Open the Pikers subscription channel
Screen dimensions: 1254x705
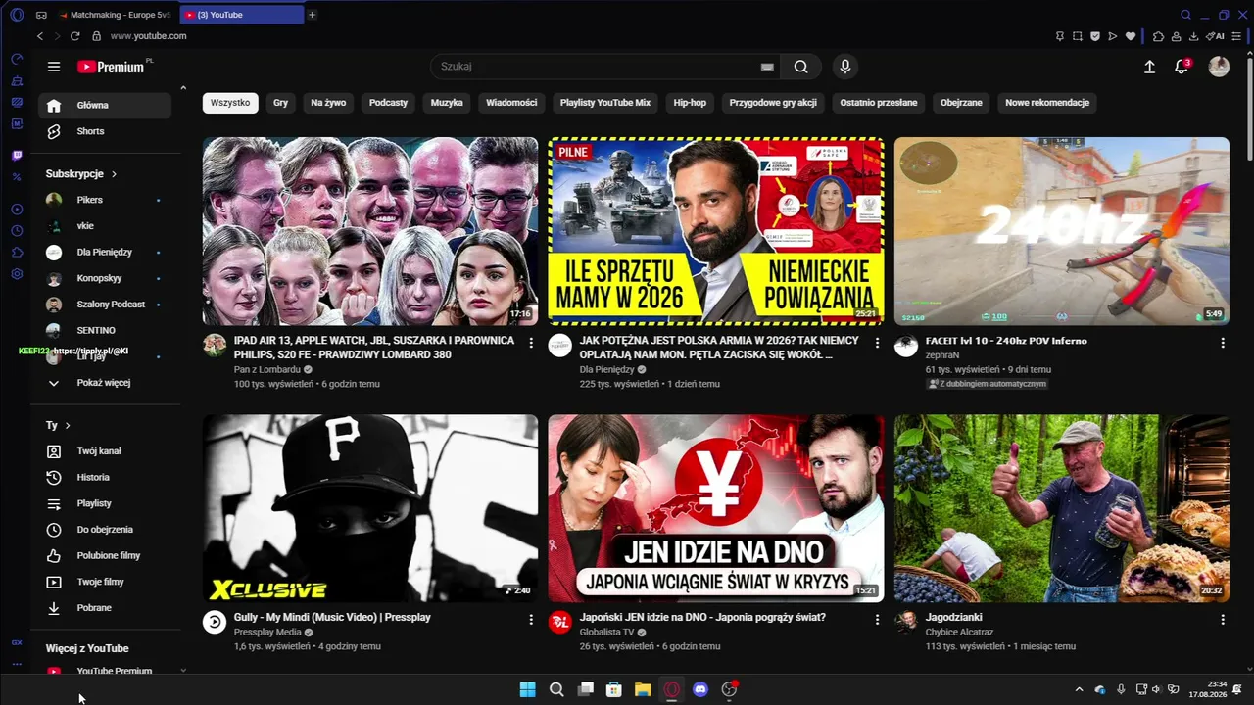pyautogui.click(x=105, y=200)
